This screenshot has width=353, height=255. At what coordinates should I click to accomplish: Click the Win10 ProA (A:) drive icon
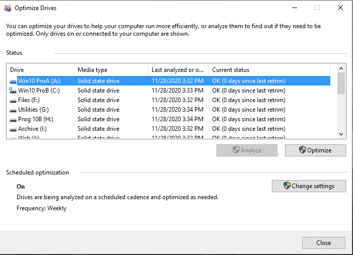[x=13, y=81]
